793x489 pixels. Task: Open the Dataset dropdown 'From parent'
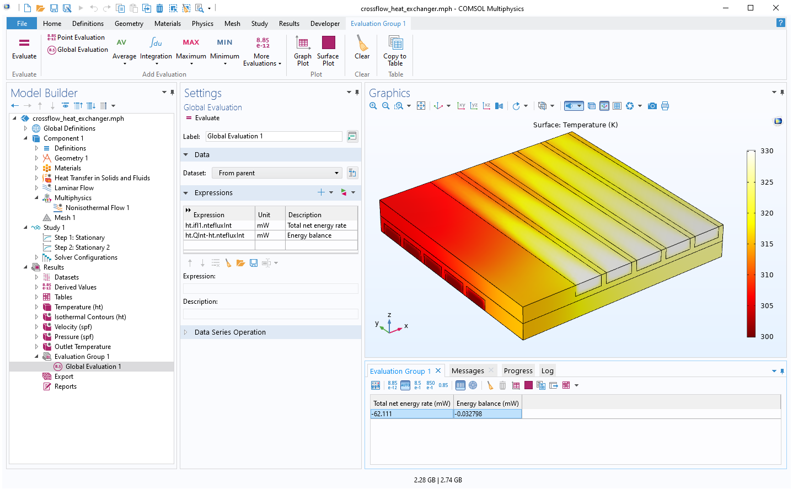click(x=277, y=173)
